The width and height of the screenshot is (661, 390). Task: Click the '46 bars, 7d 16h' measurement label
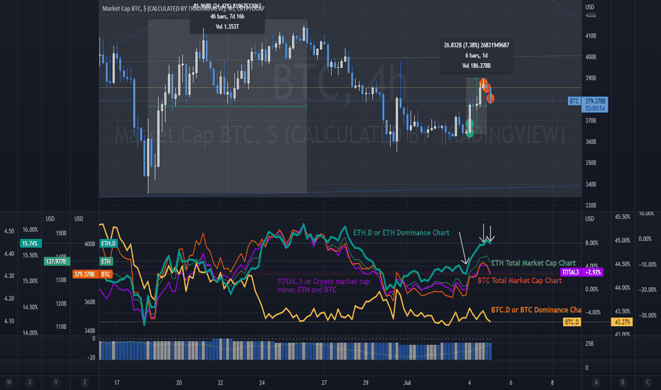(227, 16)
